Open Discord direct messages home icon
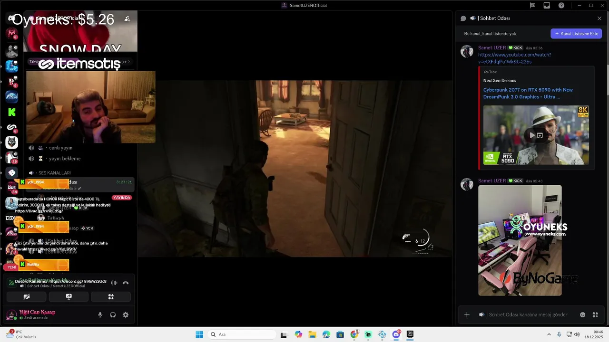The image size is (609, 342). pyautogui.click(x=11, y=19)
